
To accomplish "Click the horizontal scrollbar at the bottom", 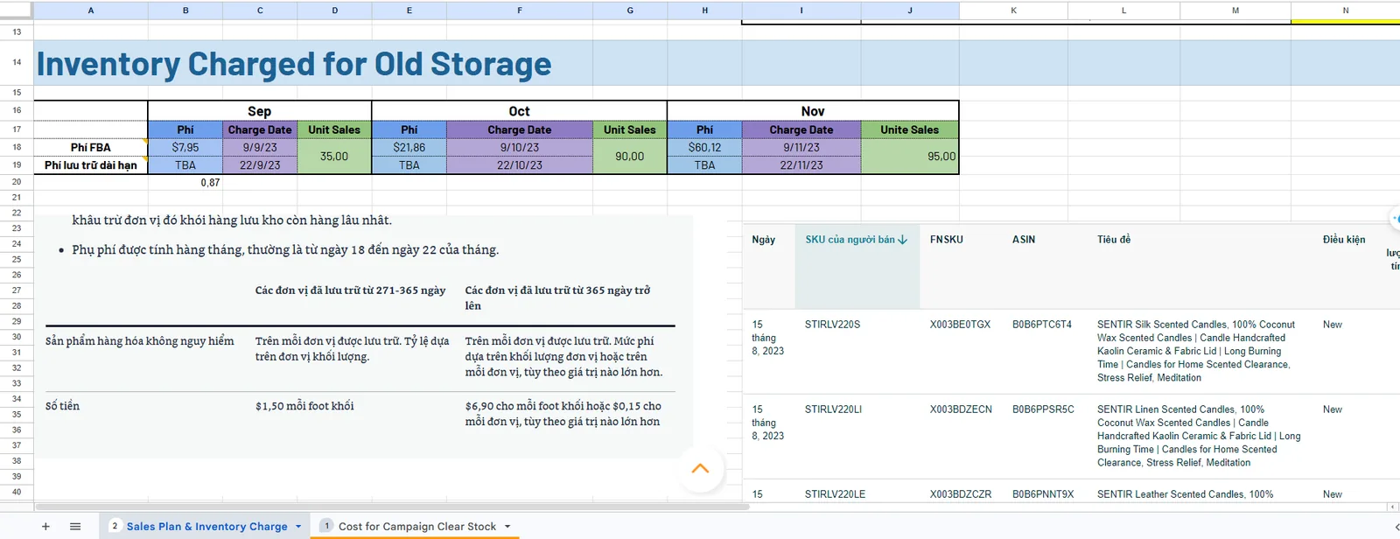I will (392, 507).
